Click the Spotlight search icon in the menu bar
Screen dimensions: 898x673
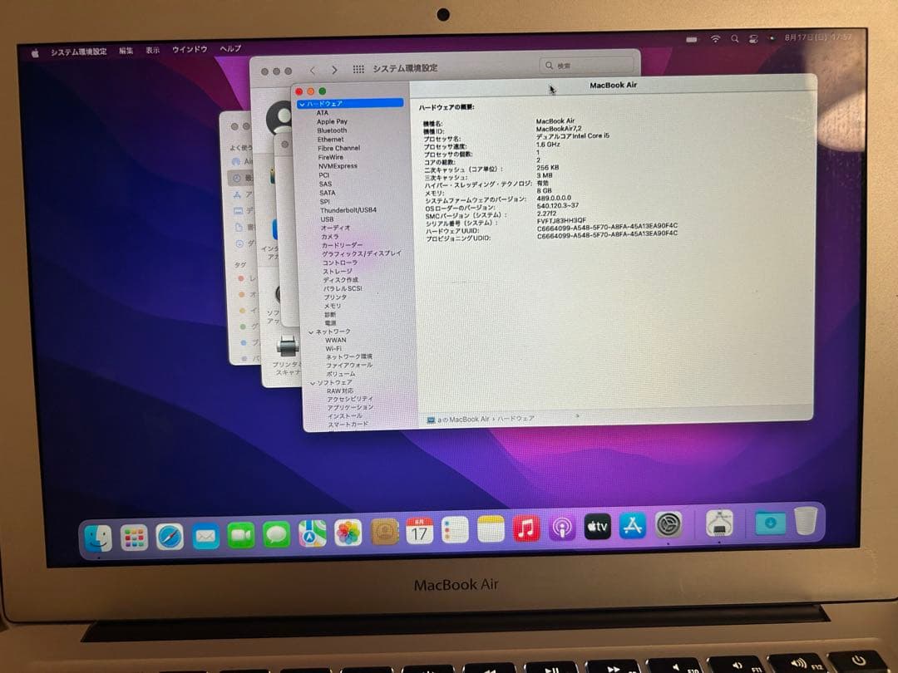pos(734,38)
